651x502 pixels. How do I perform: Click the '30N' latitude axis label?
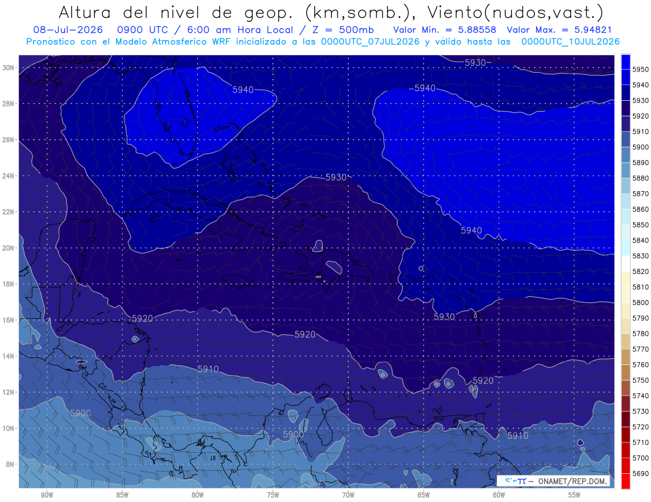[8, 68]
